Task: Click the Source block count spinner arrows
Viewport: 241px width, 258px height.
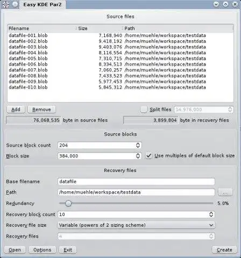Action: (138, 145)
